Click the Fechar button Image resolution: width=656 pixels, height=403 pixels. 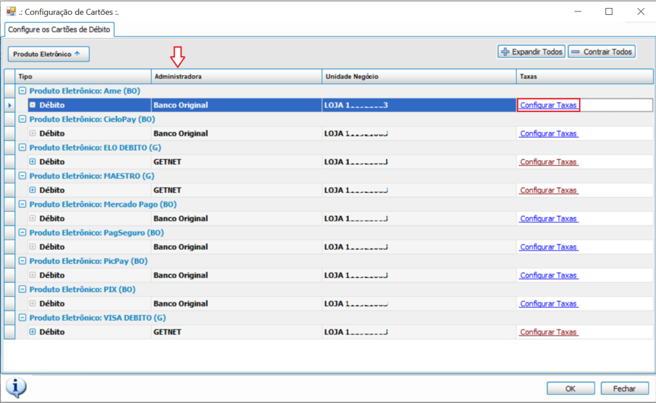coord(625,388)
